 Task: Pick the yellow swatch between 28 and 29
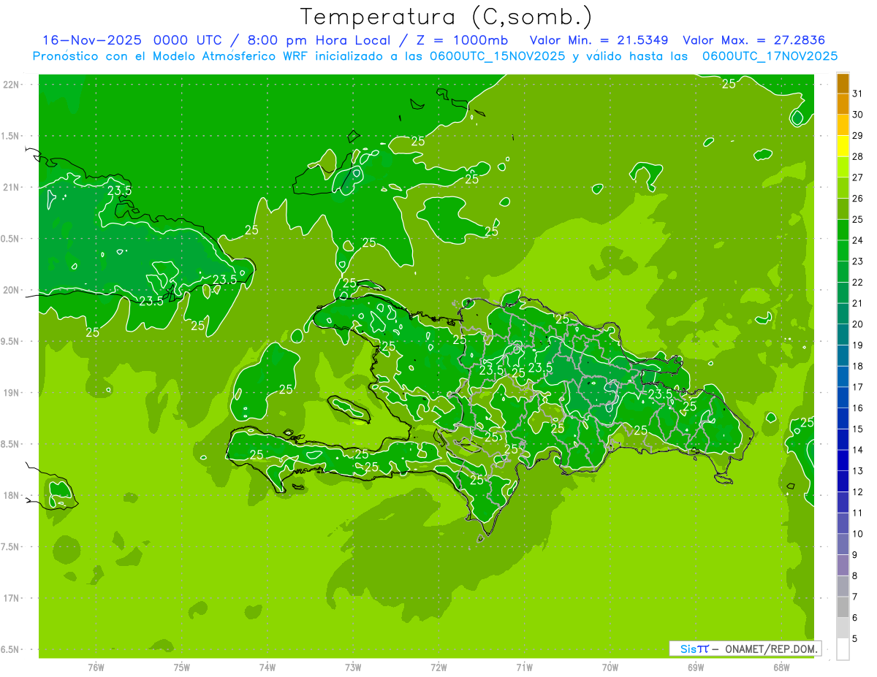coord(843,146)
